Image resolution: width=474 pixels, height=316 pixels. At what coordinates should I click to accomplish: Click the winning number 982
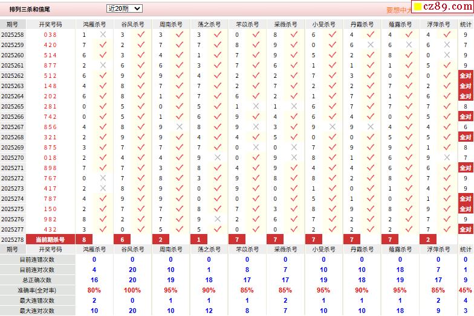(50, 220)
